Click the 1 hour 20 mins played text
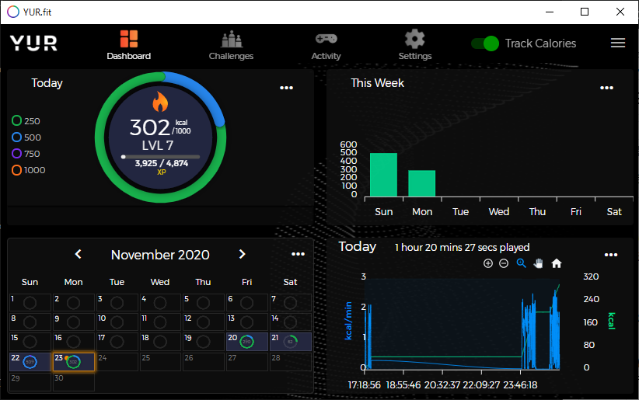The image size is (639, 400). tap(462, 247)
